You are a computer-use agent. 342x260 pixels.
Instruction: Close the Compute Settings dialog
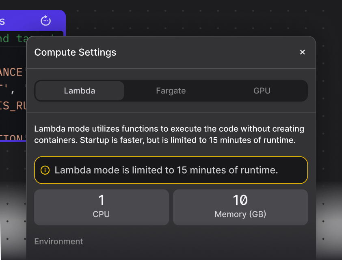(302, 52)
